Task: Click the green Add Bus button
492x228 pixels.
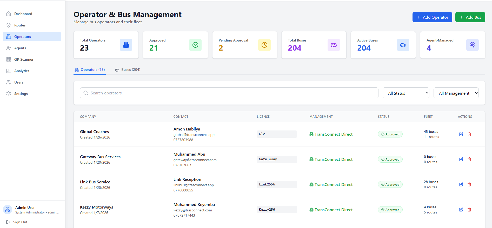Action: 470,17
